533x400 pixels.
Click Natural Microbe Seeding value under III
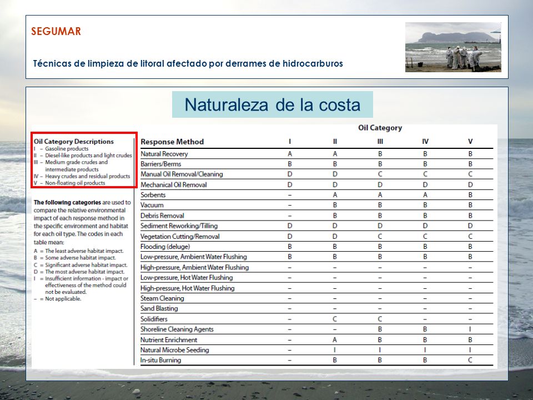(380, 350)
